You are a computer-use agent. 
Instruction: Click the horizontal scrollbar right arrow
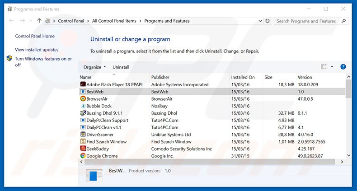coord(342,162)
